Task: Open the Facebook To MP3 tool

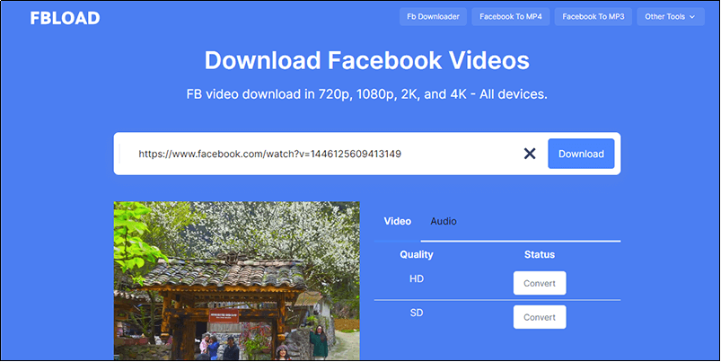Action: tap(593, 17)
